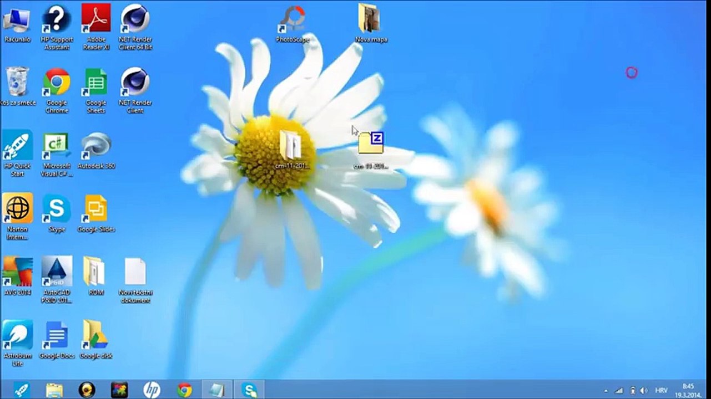Open the HP logo app in the taskbar

pyautogui.click(x=152, y=390)
